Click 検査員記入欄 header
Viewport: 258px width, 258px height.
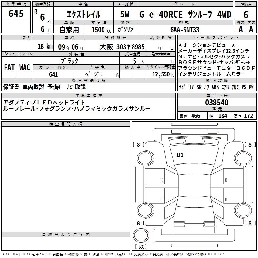[66, 124]
